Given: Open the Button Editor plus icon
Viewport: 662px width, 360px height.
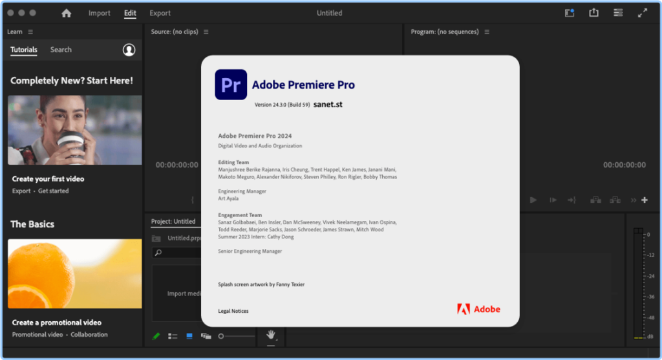Looking at the screenshot, I should (x=645, y=200).
